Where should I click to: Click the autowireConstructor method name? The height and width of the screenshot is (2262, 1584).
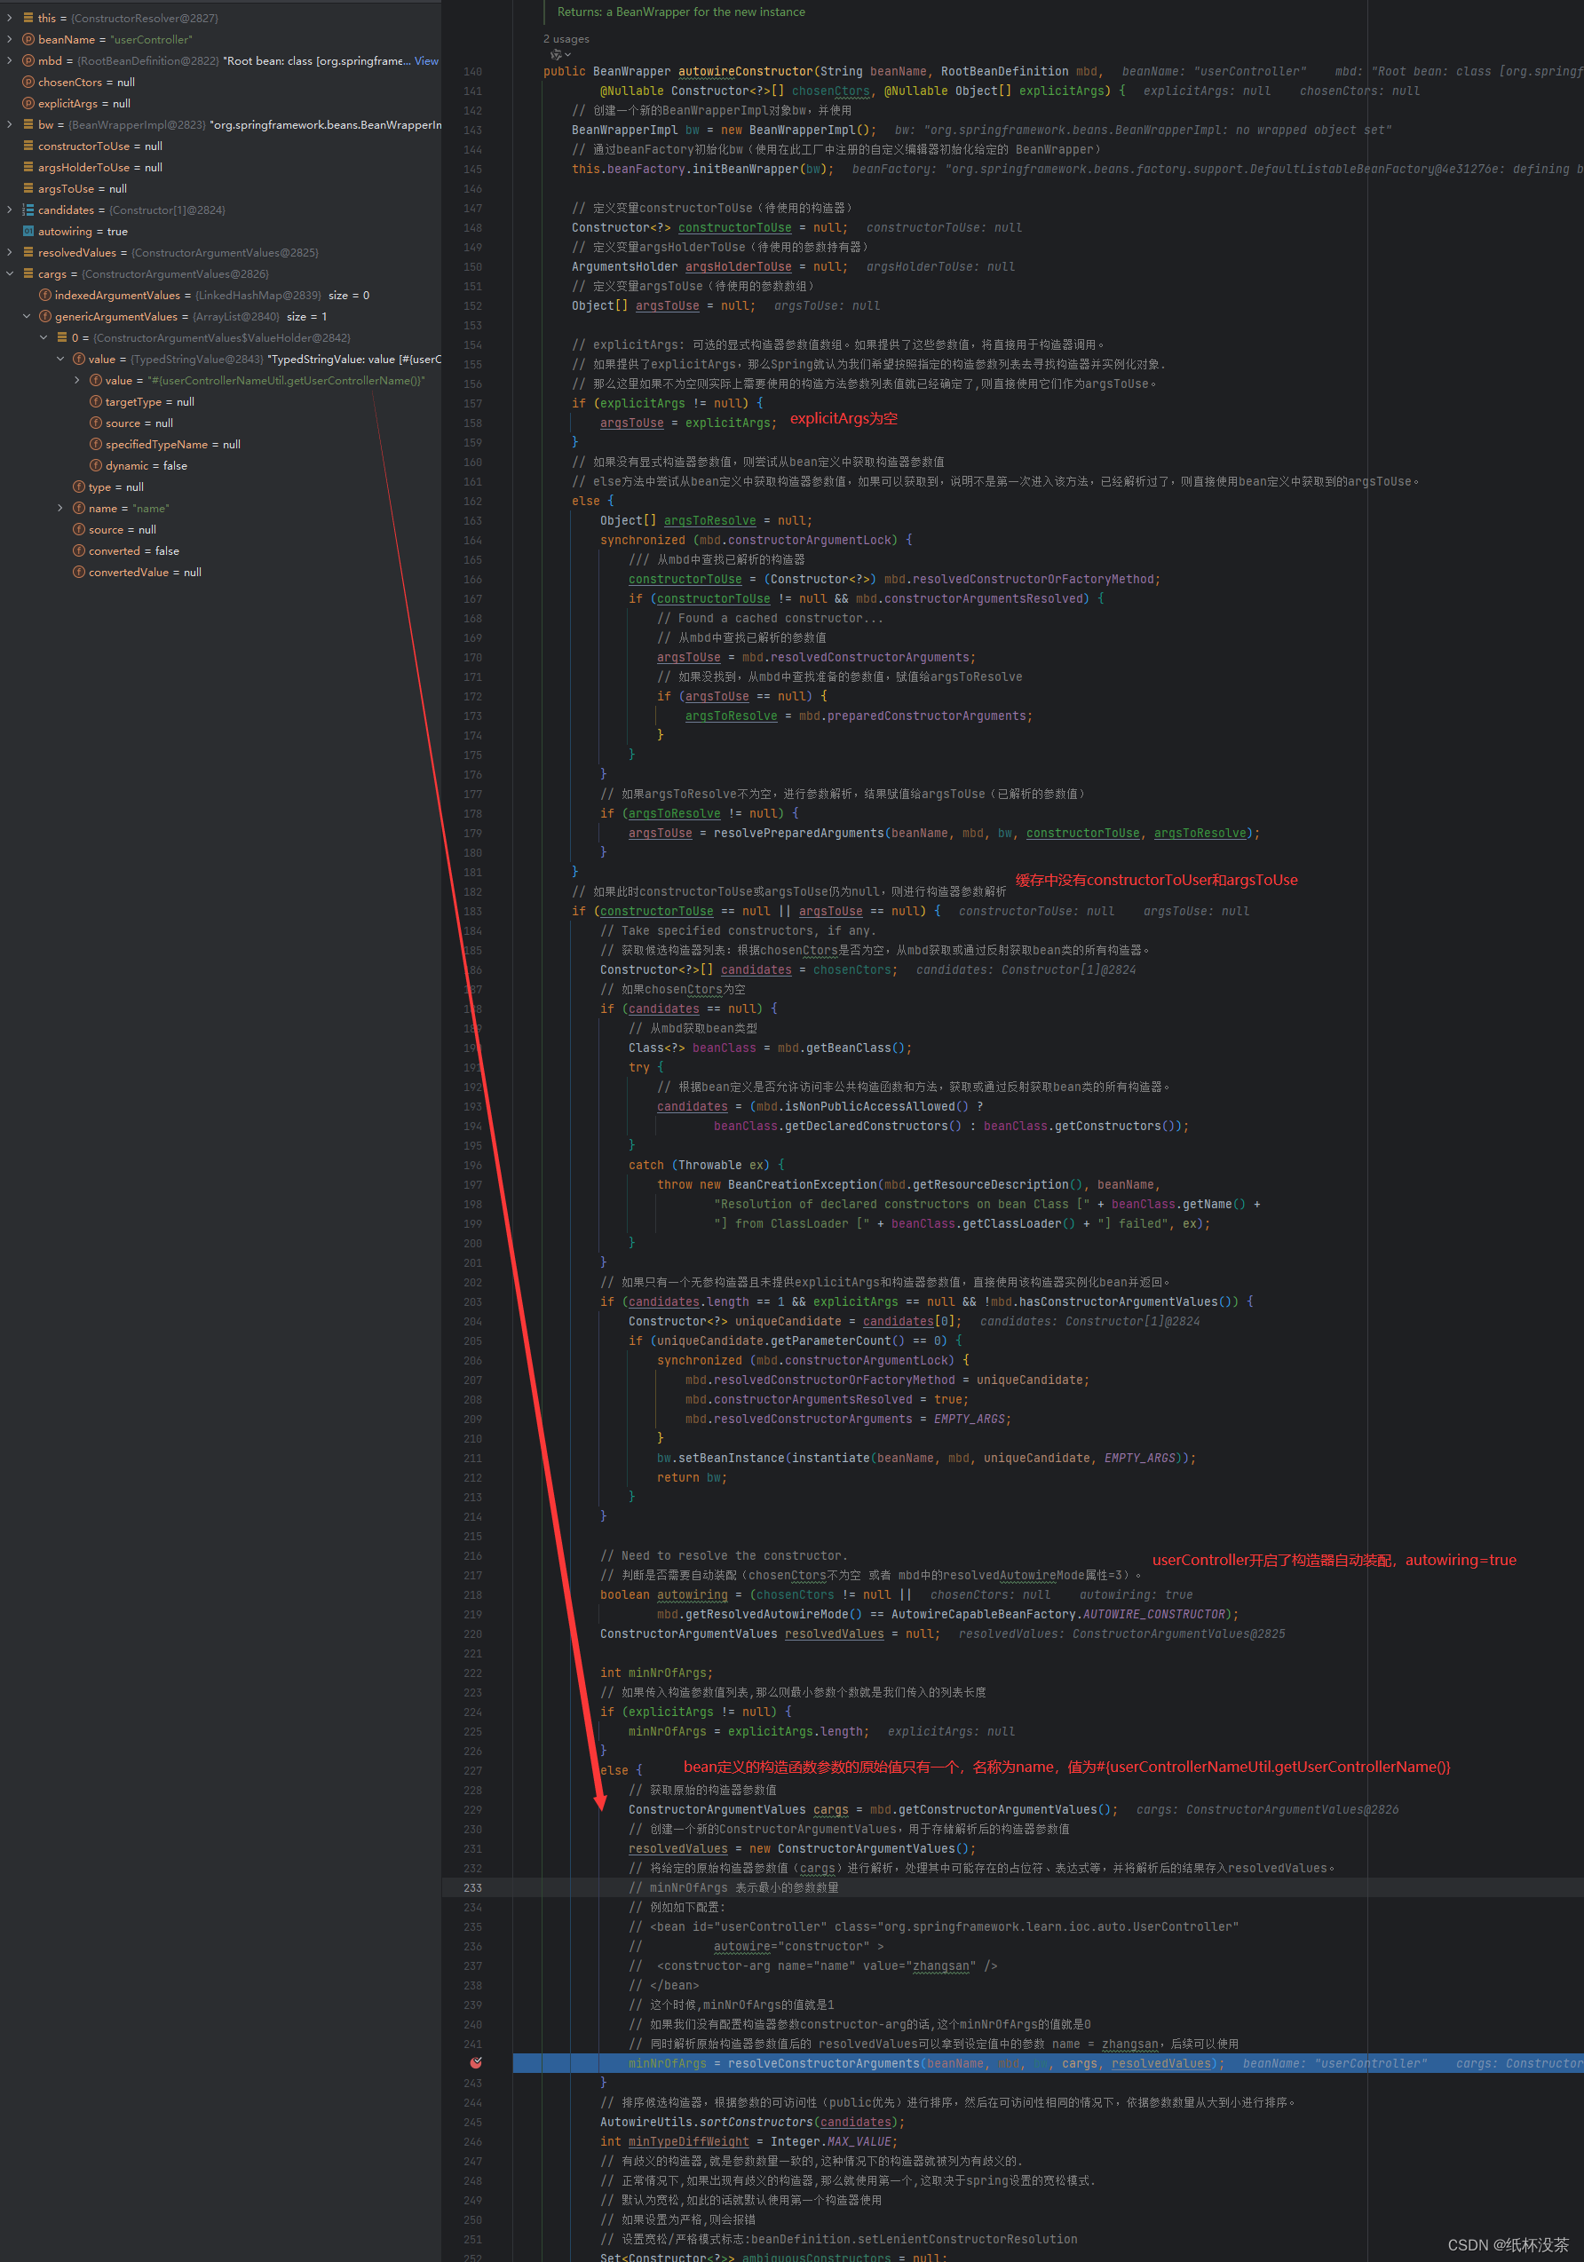click(746, 72)
